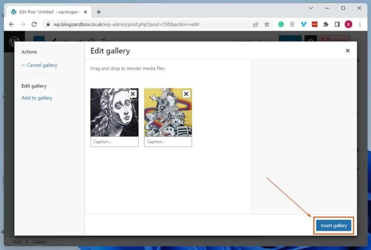Open the Vimeo extension icon
This screenshot has width=371, height=250.
coord(304,24)
